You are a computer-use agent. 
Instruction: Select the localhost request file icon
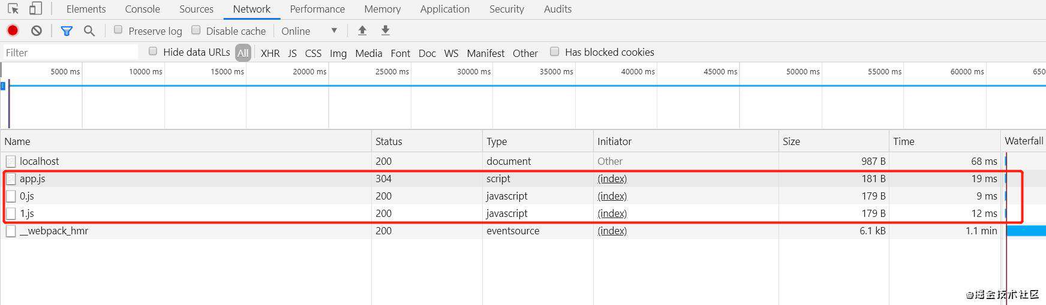(x=11, y=161)
